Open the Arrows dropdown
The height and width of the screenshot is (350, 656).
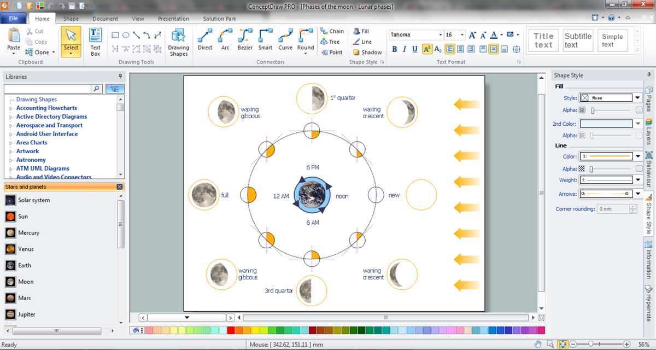[x=637, y=194]
